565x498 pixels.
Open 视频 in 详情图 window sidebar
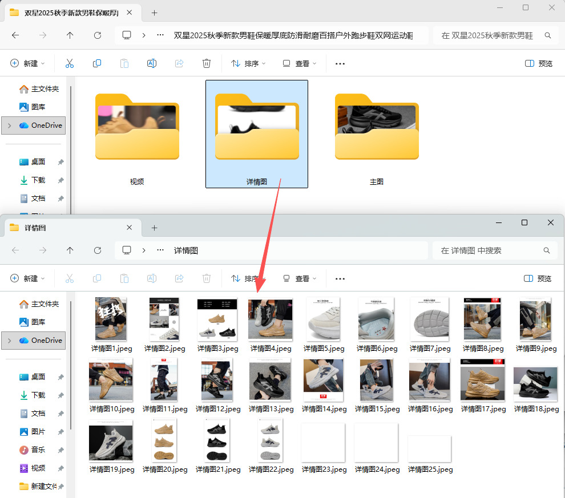click(33, 468)
